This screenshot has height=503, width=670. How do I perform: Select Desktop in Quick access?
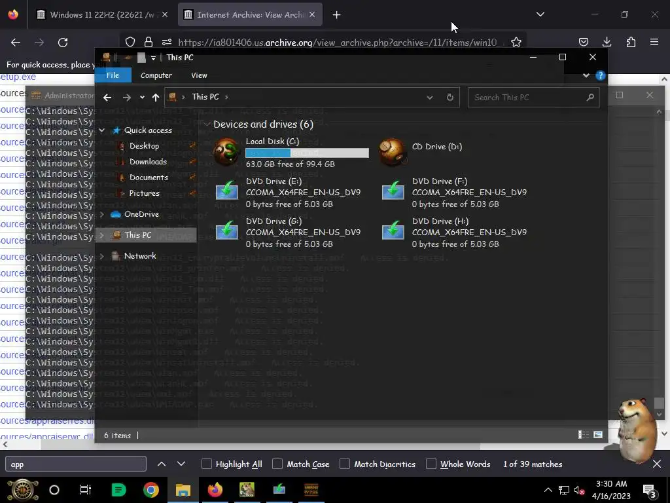coord(144,146)
